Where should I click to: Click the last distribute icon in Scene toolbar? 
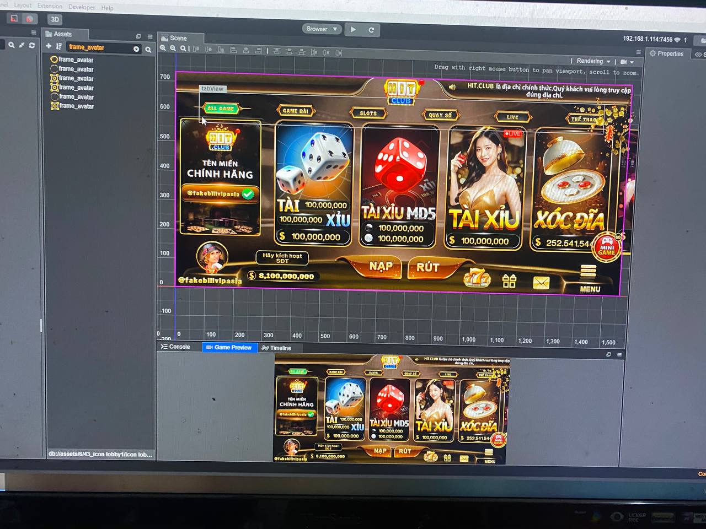click(338, 52)
